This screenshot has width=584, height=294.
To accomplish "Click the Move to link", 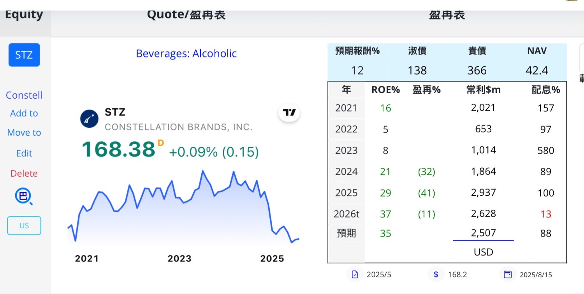I will 24,132.
